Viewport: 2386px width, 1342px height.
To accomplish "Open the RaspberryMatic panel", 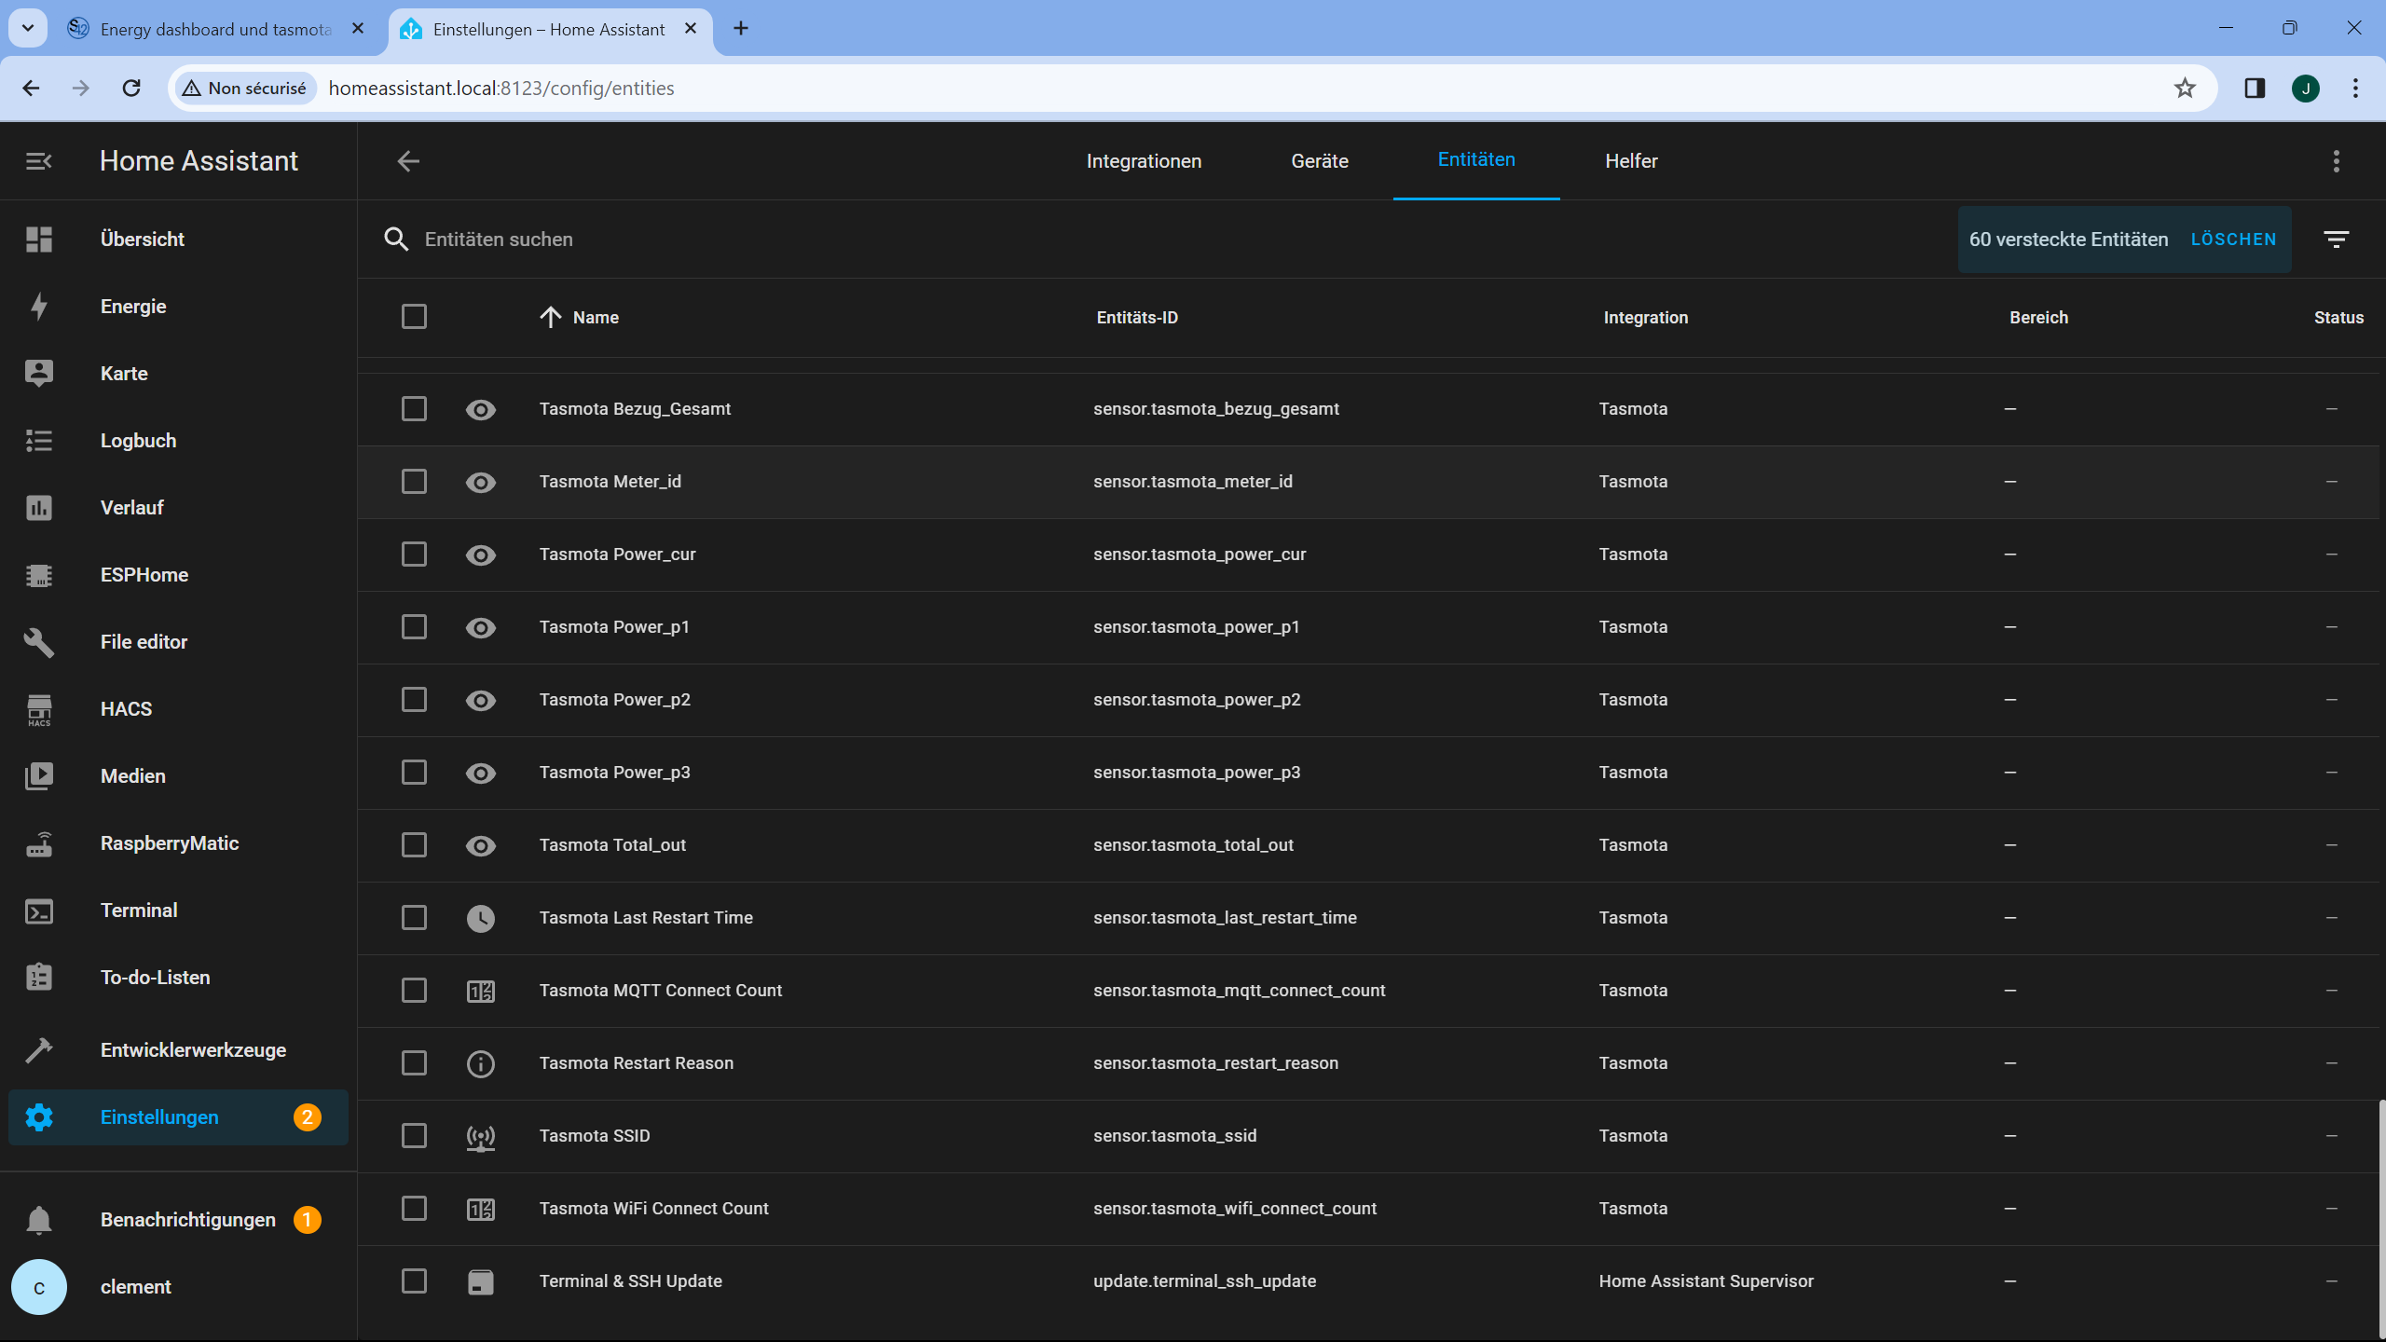I will (x=178, y=843).
